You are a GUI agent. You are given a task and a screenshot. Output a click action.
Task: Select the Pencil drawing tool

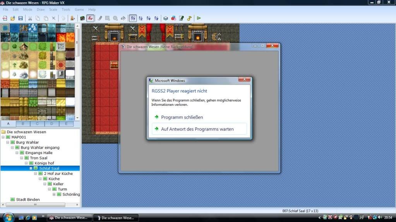pyautogui.click(x=100, y=18)
